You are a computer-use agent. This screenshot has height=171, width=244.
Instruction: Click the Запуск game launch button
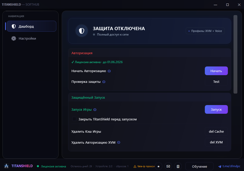point(216,109)
